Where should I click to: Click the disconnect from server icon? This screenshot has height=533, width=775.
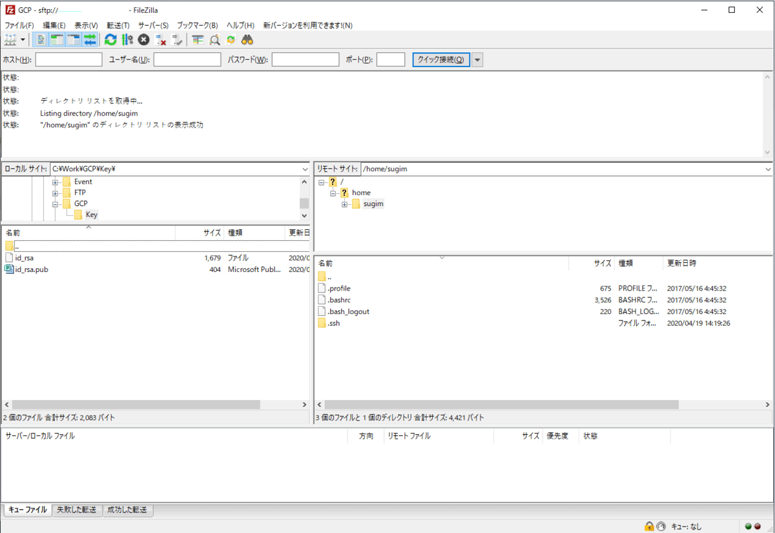pos(161,40)
